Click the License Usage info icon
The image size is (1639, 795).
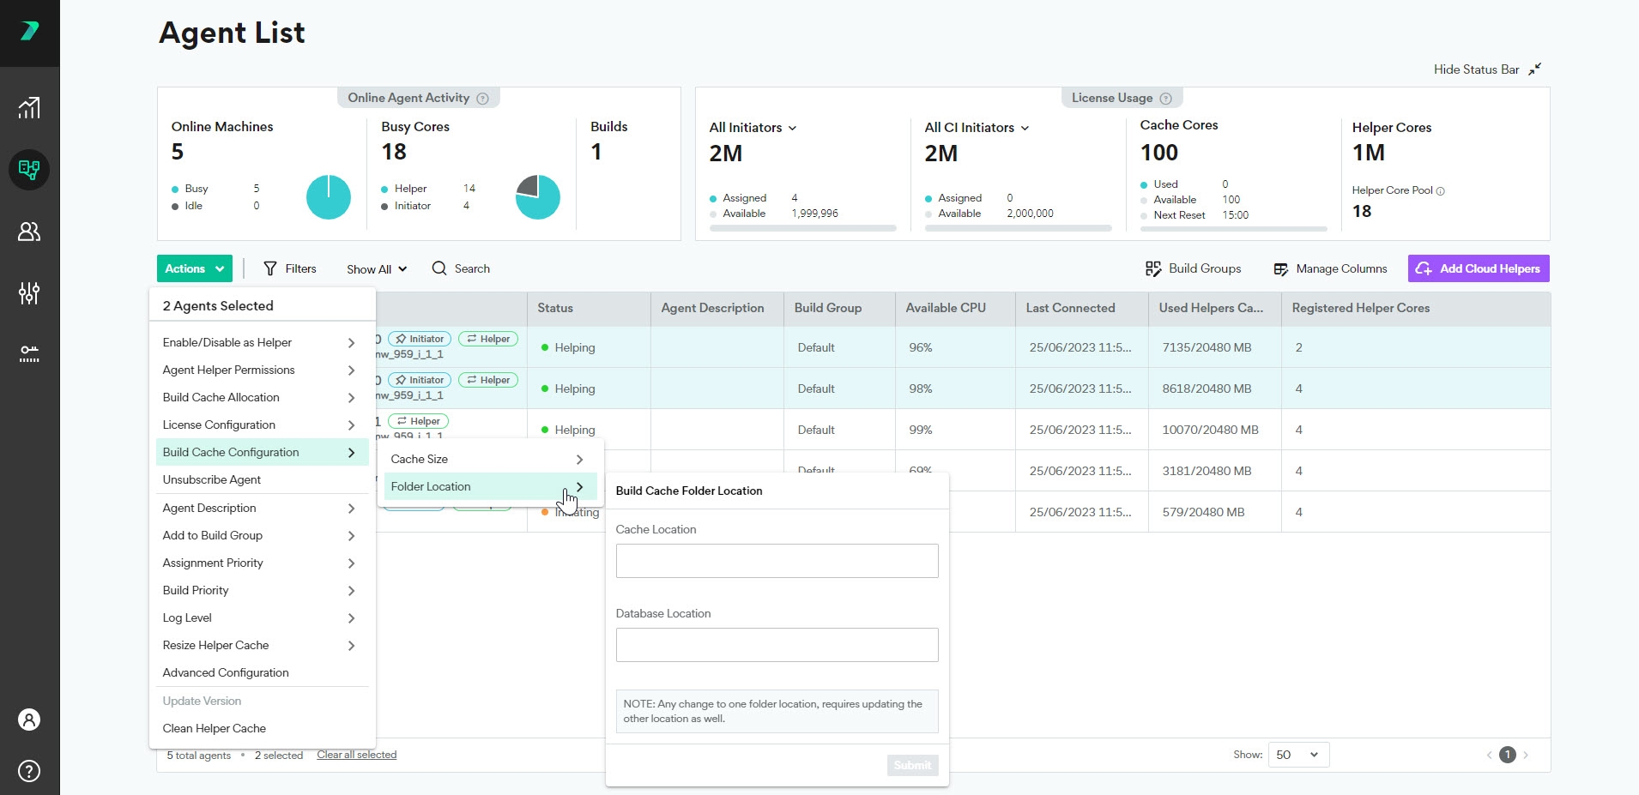pos(1165,99)
